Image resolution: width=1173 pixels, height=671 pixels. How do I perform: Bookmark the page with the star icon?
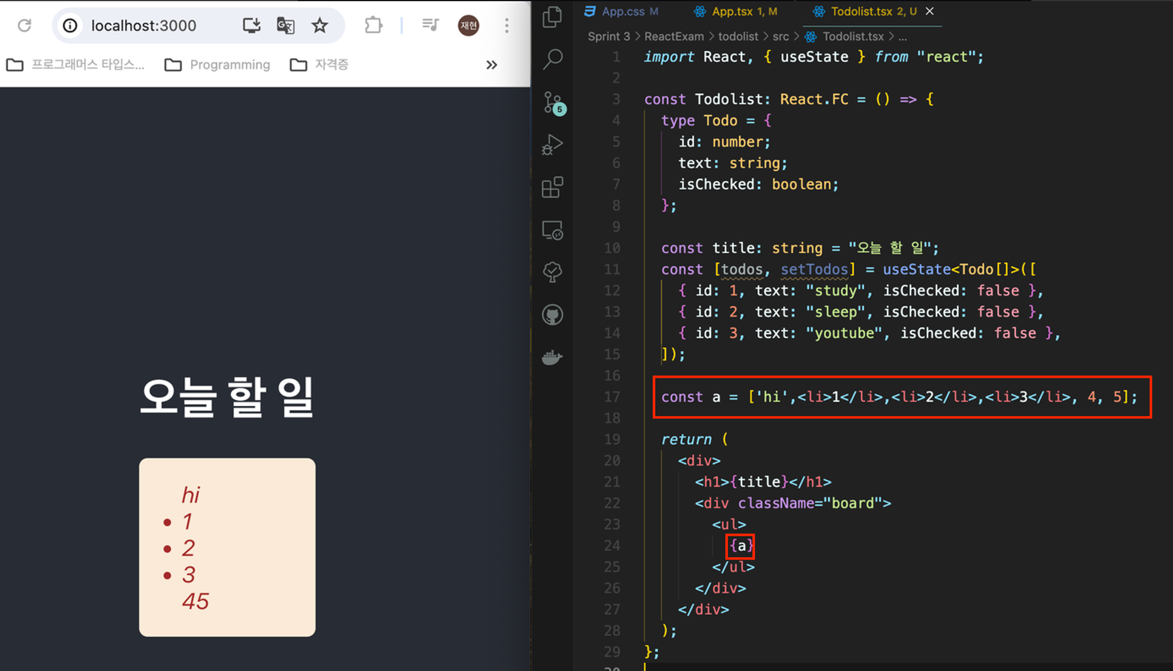tap(320, 25)
